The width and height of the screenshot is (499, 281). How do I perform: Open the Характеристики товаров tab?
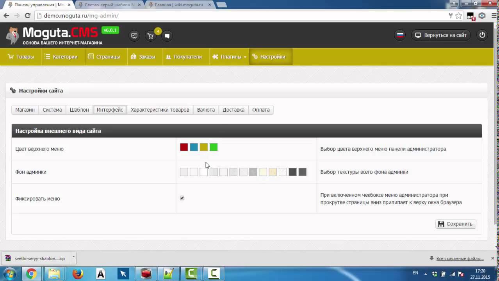click(160, 110)
